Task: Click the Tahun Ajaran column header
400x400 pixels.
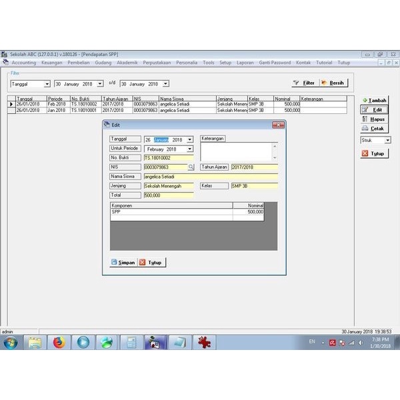Action: (117, 99)
